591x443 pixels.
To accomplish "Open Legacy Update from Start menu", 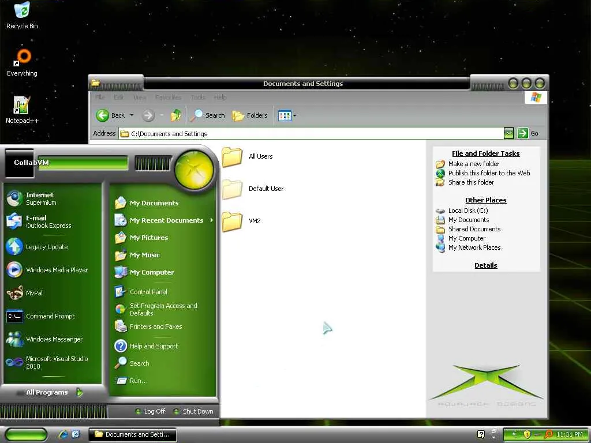I will coord(53,247).
